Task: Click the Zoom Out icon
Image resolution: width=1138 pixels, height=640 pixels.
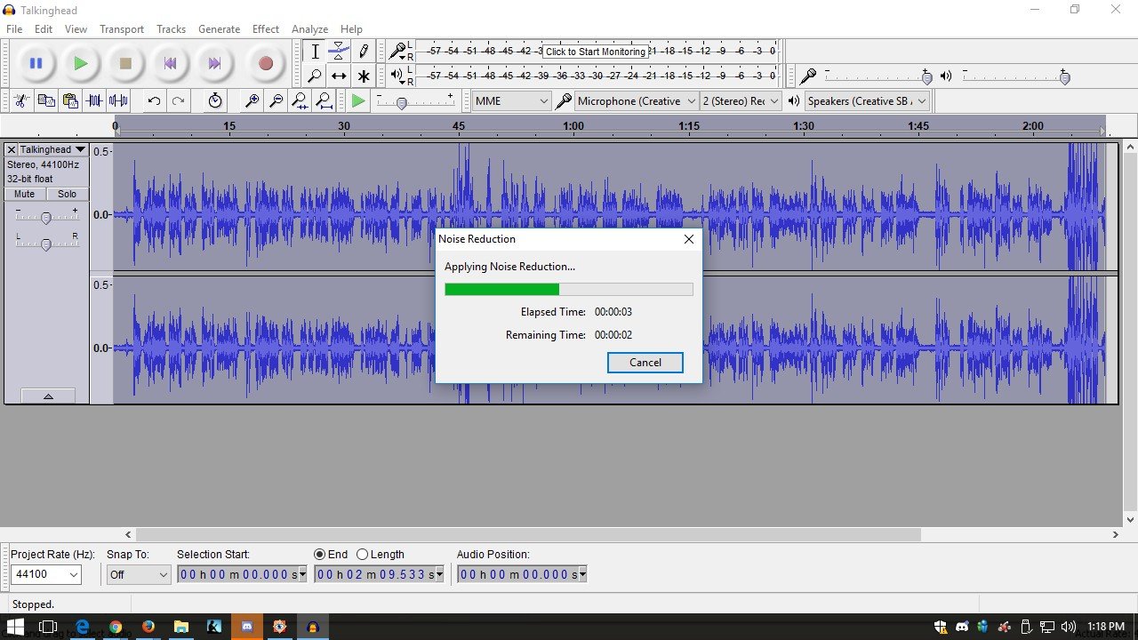Action: point(276,100)
